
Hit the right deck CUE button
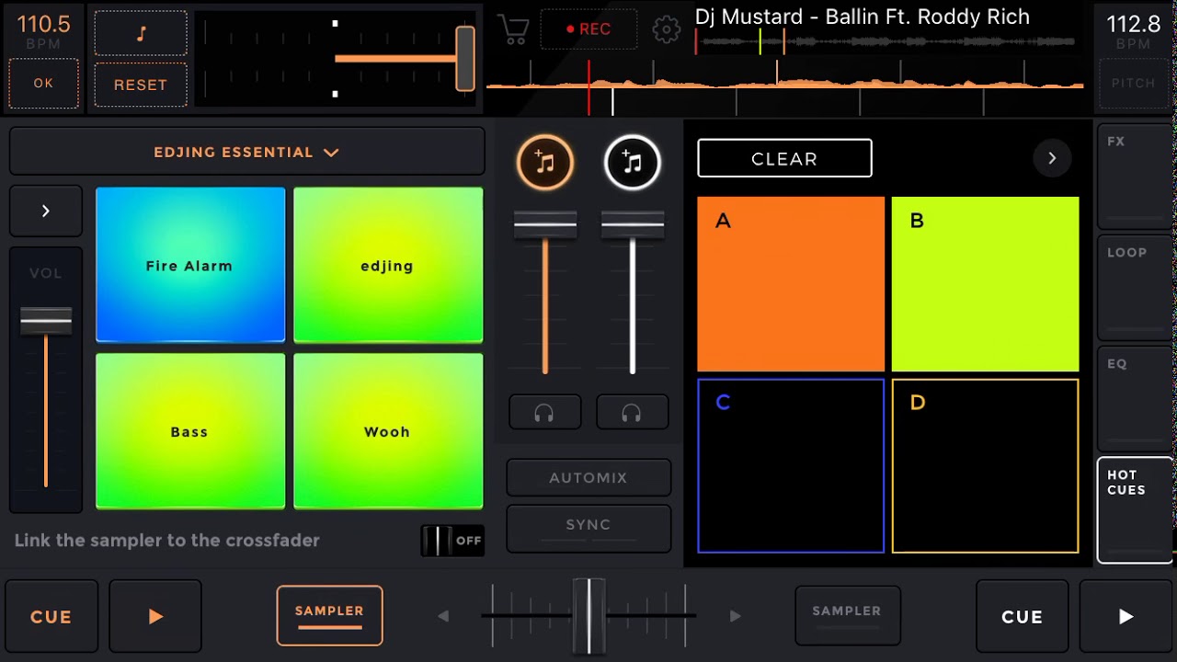[1022, 617]
